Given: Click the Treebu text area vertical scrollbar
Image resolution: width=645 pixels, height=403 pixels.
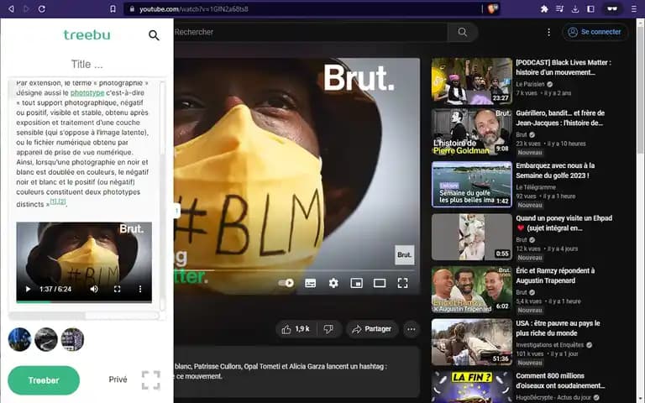Looking at the screenshot, I should pos(162,118).
